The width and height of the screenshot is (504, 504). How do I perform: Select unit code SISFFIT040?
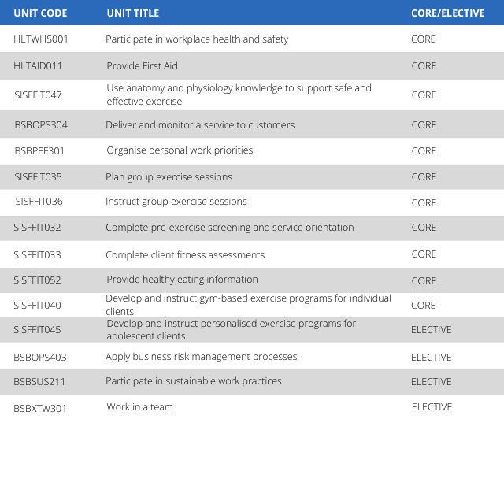(x=37, y=306)
